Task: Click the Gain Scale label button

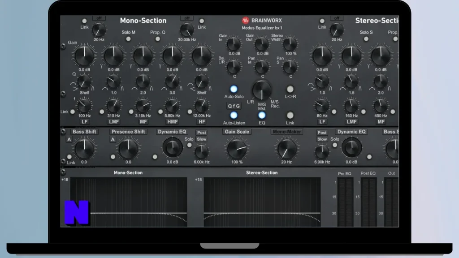Action: (237, 132)
